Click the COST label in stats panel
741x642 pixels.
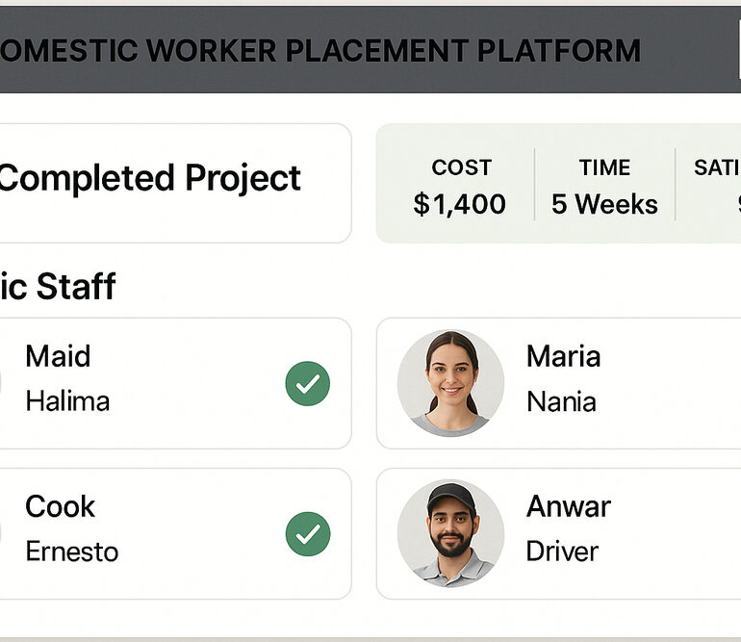pyautogui.click(x=461, y=167)
